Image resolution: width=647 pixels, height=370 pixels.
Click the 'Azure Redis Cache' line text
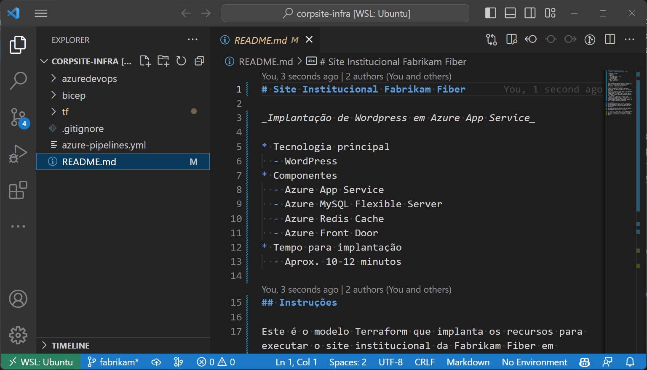pyautogui.click(x=334, y=219)
